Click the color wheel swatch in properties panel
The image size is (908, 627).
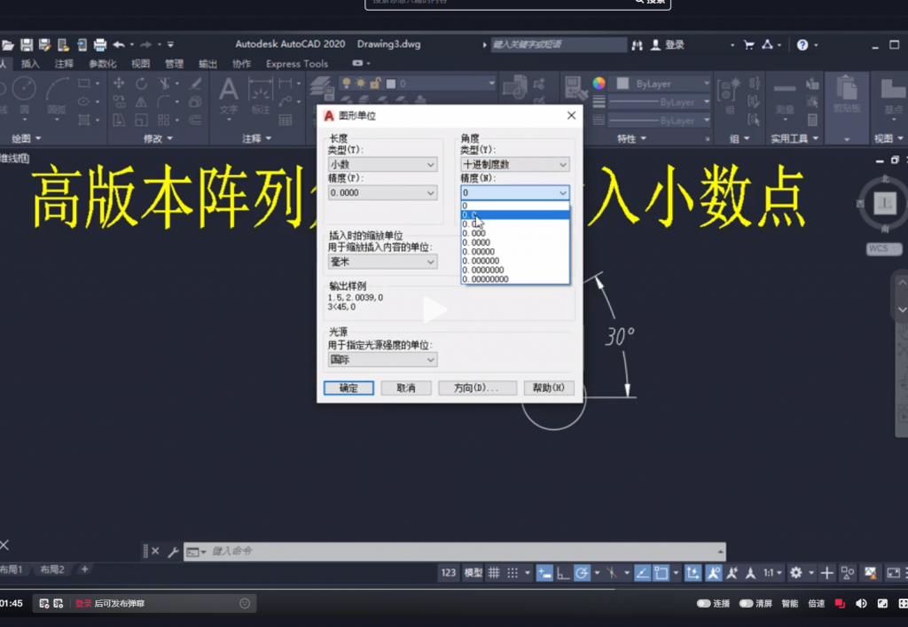point(599,83)
